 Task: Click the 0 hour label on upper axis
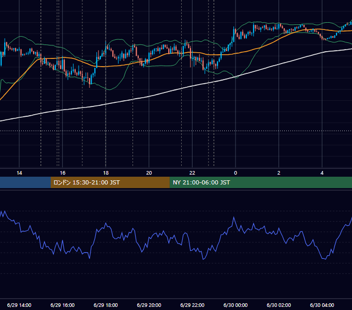click(x=236, y=173)
